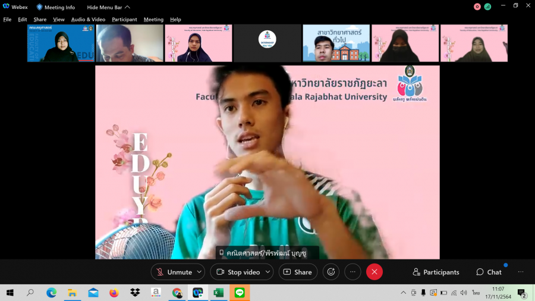Open the Participants panel
Image resolution: width=535 pixels, height=301 pixels.
point(436,272)
